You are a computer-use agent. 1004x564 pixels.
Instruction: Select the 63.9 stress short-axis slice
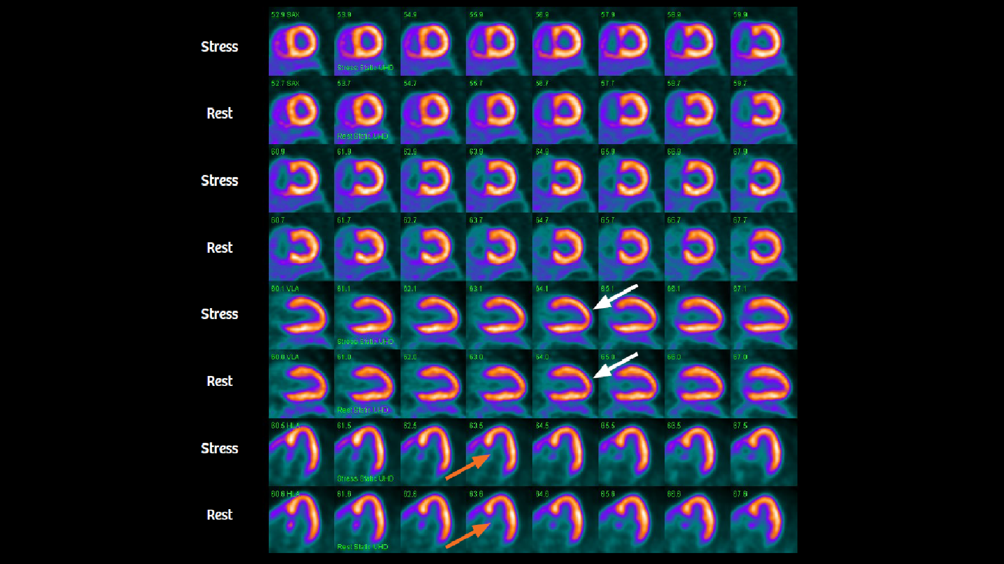(498, 178)
